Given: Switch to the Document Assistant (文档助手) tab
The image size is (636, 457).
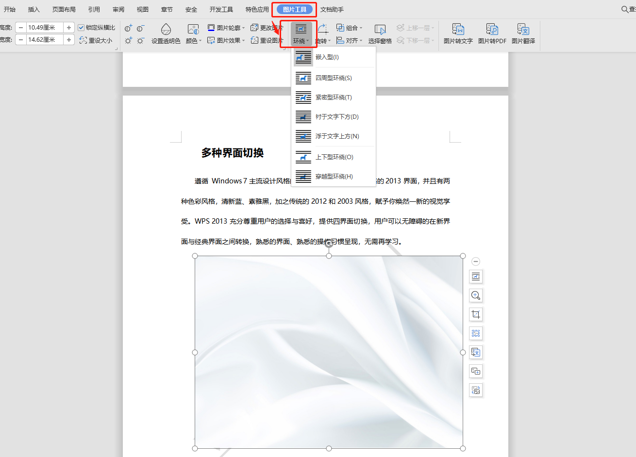Looking at the screenshot, I should pos(332,9).
